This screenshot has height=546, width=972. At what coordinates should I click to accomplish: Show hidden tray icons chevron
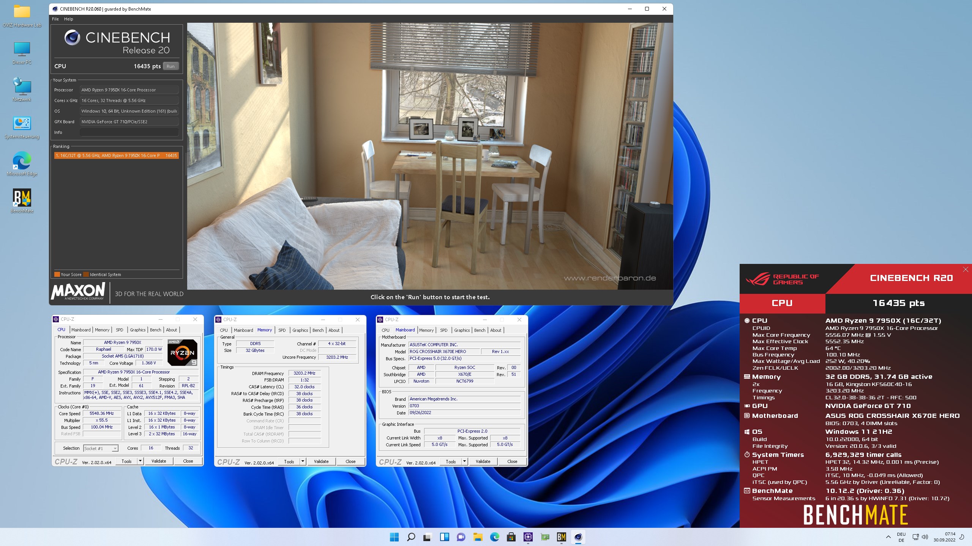888,537
